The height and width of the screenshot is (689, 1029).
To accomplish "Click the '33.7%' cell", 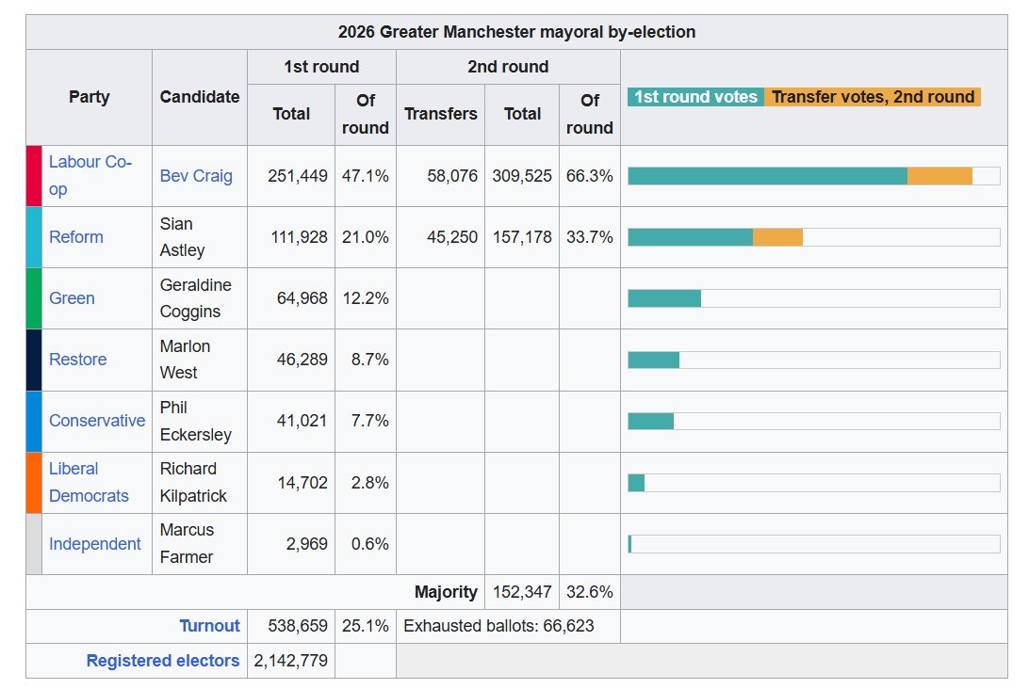I will (589, 236).
